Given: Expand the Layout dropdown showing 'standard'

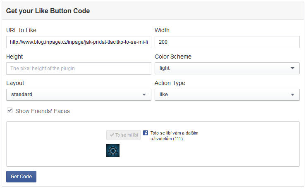Looking at the screenshot, I should pyautogui.click(x=79, y=94).
